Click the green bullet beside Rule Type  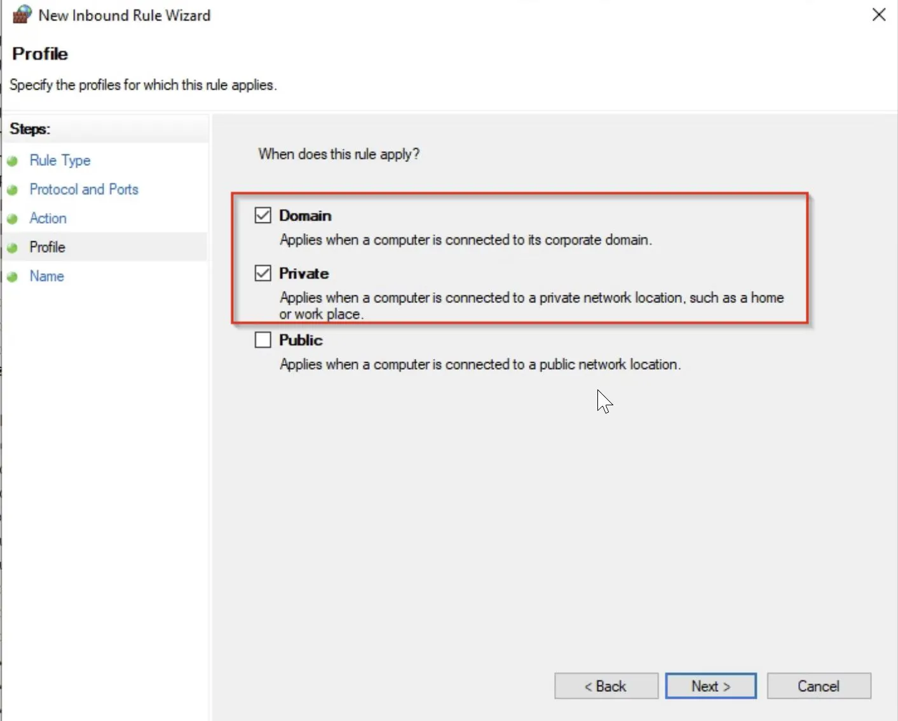point(12,161)
